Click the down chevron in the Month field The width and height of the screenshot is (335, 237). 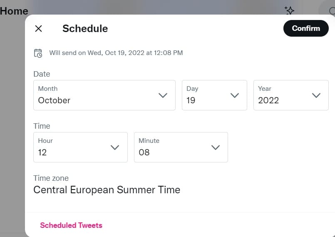click(x=163, y=95)
